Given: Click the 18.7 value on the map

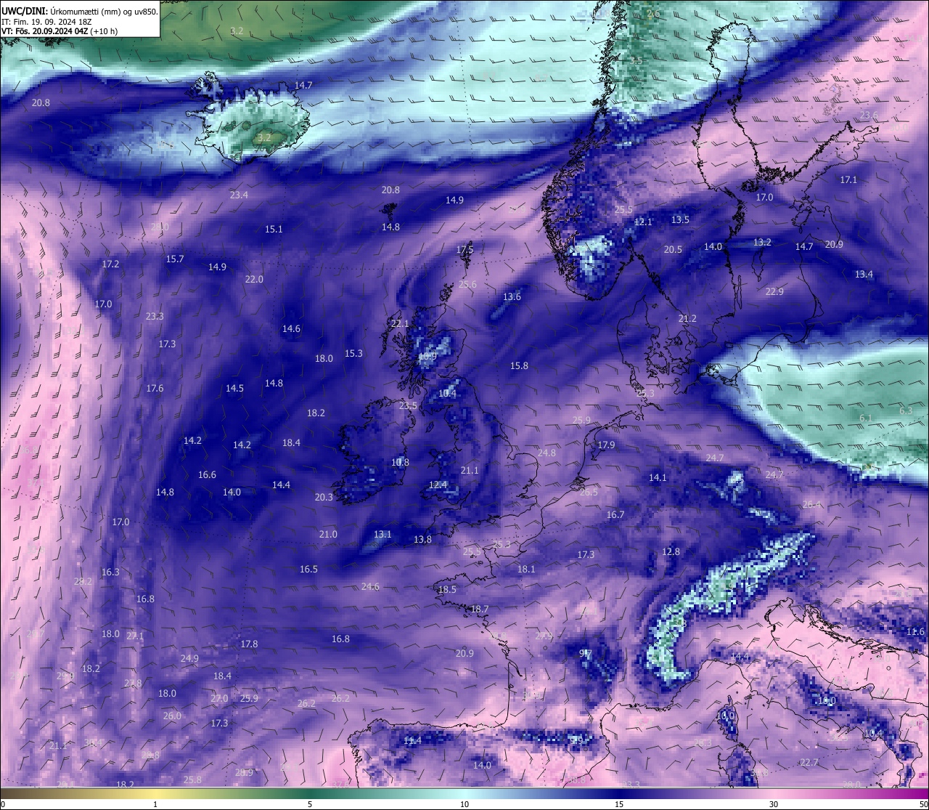Looking at the screenshot, I should [x=479, y=609].
